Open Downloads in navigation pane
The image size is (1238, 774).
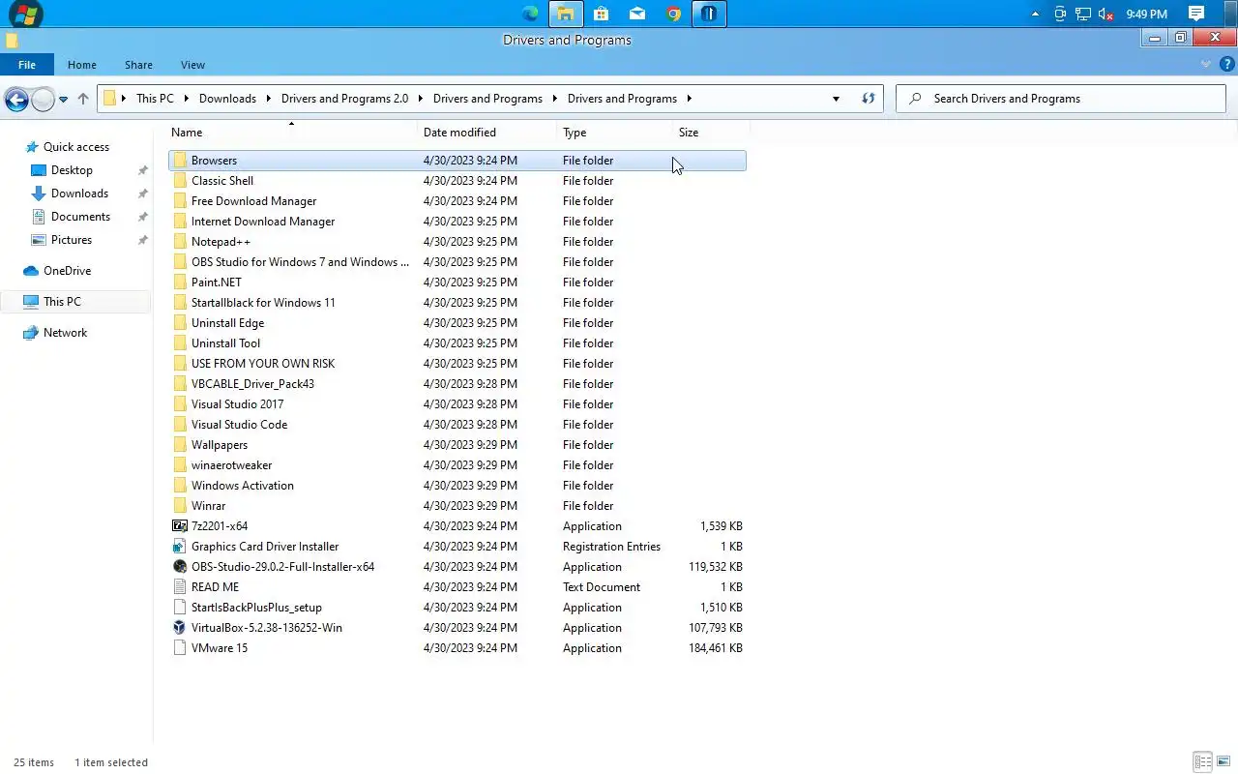click(79, 193)
